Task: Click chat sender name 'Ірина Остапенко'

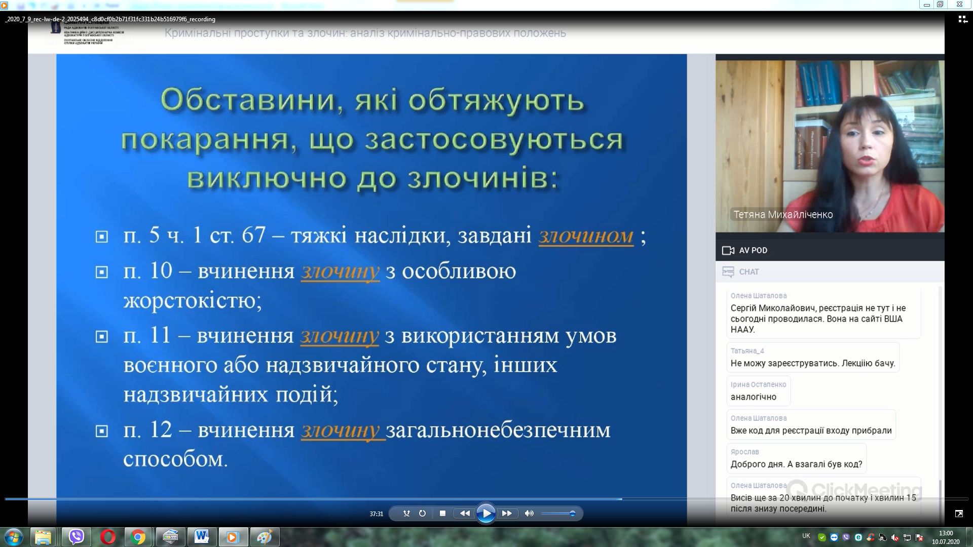Action: coord(758,384)
